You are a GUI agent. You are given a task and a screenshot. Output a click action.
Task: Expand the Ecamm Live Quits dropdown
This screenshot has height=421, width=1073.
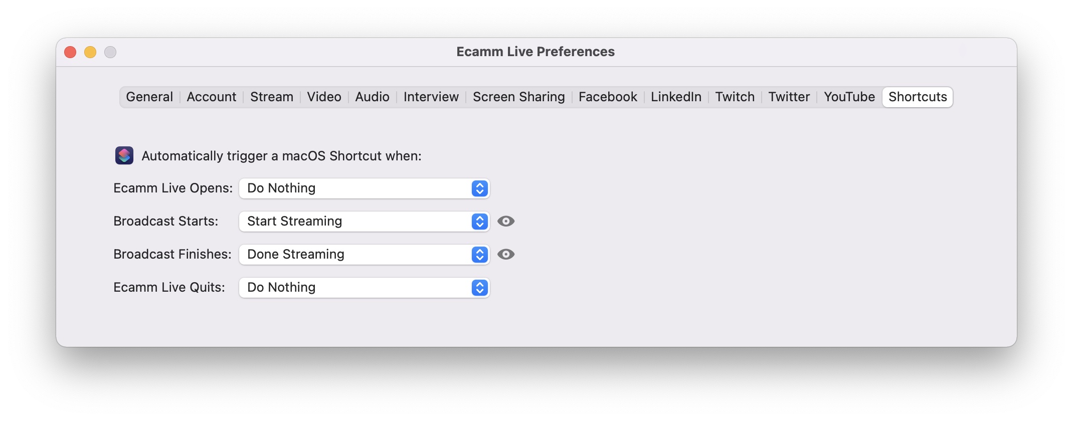(x=365, y=288)
